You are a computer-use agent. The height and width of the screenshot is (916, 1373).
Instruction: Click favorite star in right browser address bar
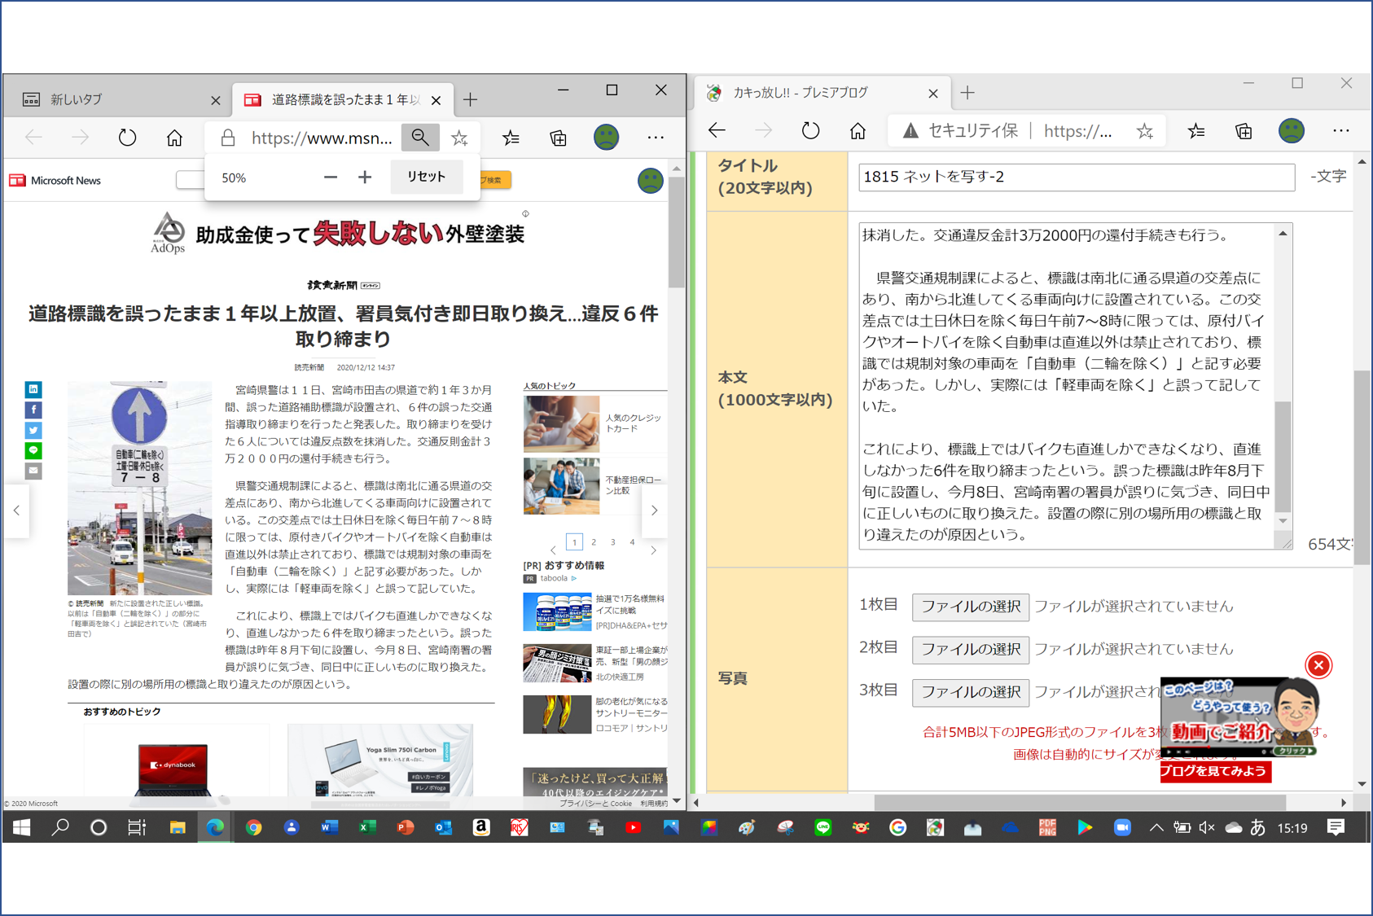click(1145, 130)
